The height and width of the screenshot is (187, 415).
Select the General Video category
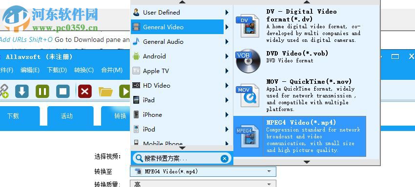(177, 27)
